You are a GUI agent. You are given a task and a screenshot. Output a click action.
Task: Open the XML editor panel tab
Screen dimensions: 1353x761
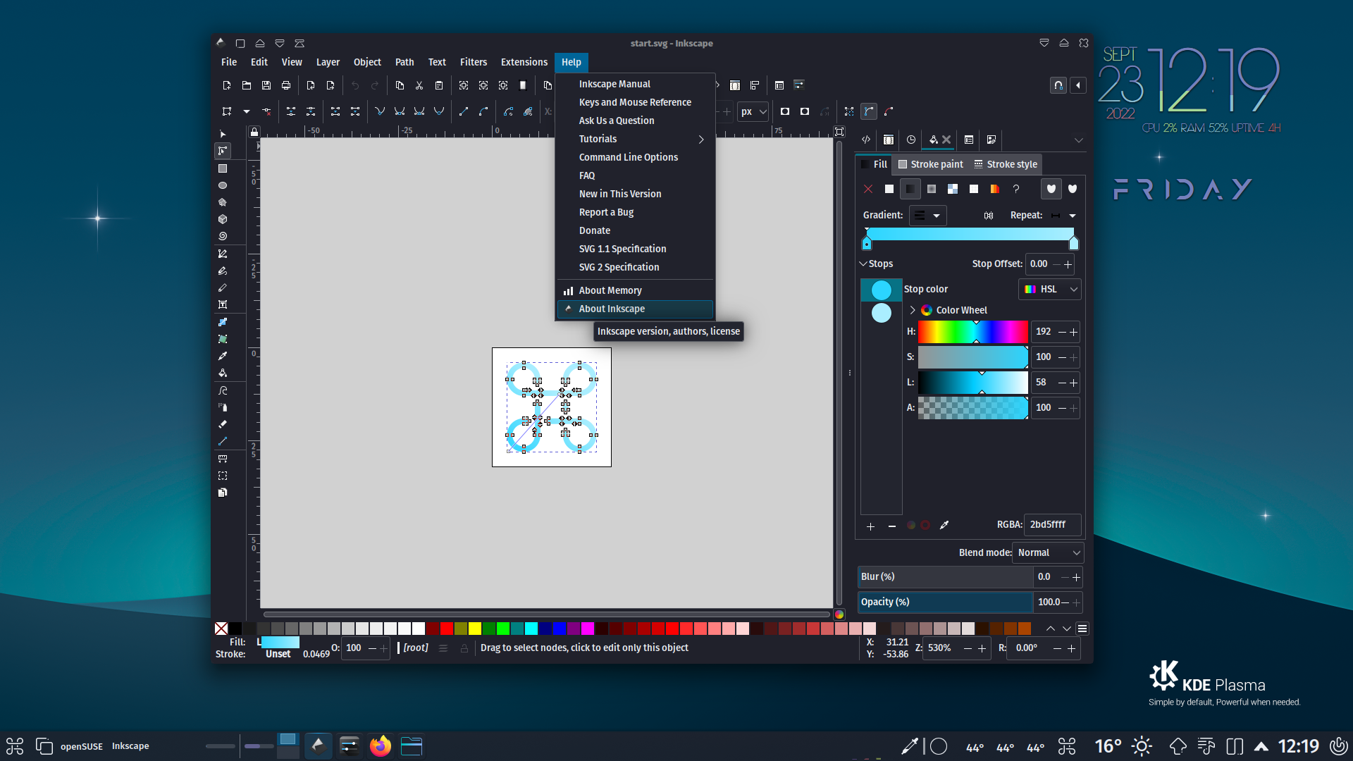[866, 140]
